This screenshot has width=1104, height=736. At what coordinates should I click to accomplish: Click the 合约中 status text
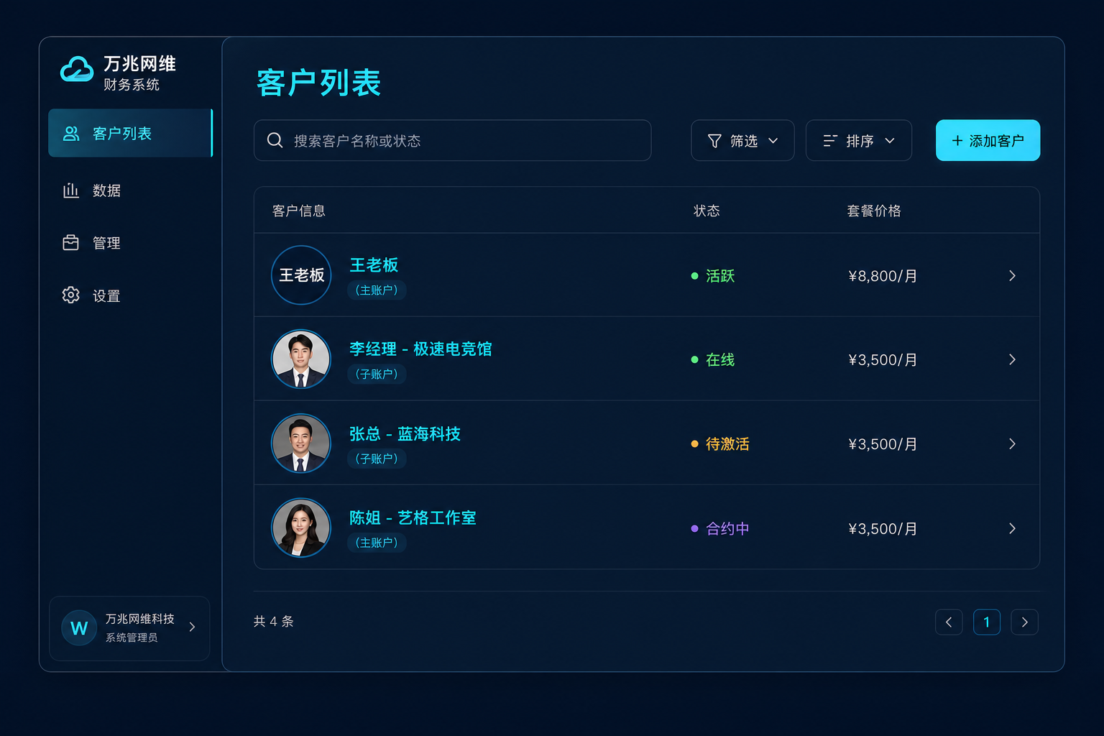click(x=727, y=529)
